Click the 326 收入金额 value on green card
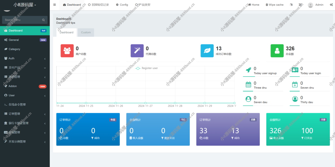 tap(275, 131)
